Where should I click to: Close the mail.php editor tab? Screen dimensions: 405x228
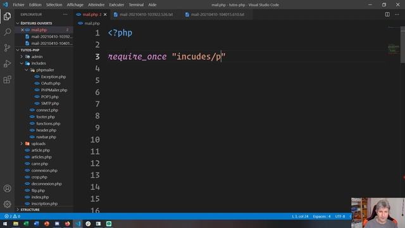[x=105, y=15]
